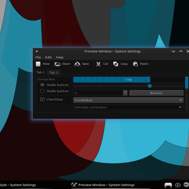
Task: Click the Paste clipboard icon
Action: tap(135, 64)
